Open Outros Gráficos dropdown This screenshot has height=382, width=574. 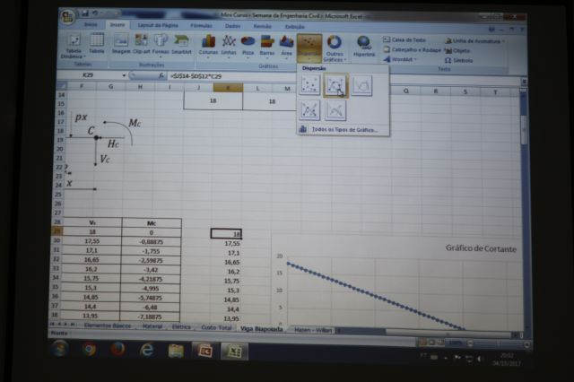coord(334,48)
